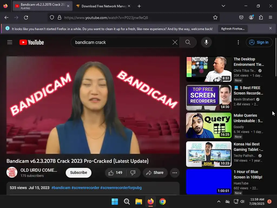
Task: Open notification center badge with 2
Action: (269, 201)
